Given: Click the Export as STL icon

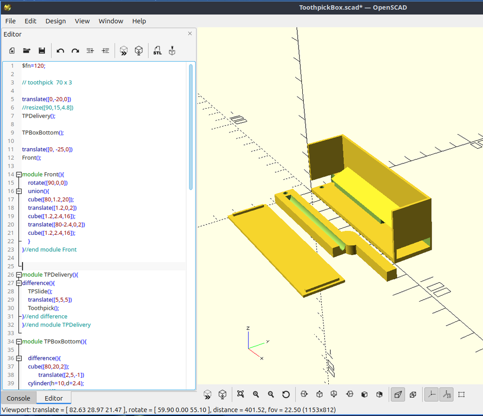Looking at the screenshot, I should (x=158, y=50).
